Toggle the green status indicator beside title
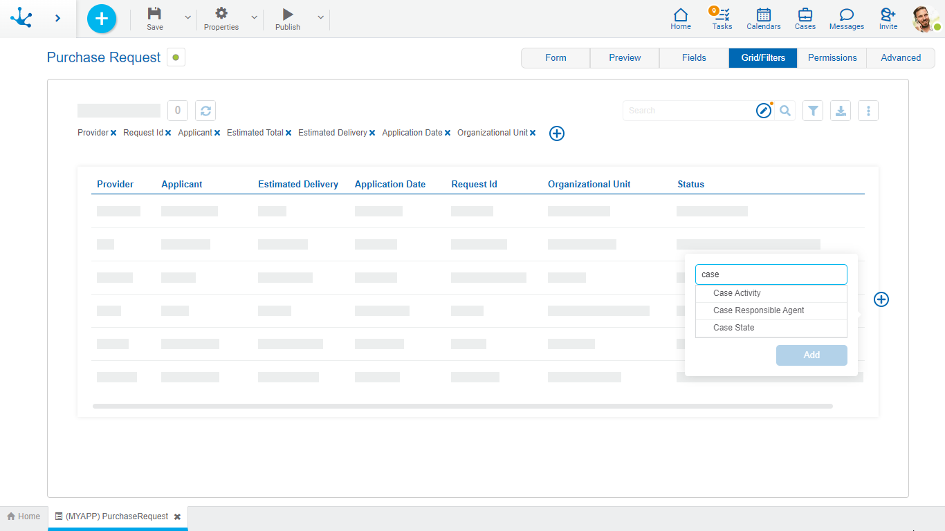 point(176,57)
